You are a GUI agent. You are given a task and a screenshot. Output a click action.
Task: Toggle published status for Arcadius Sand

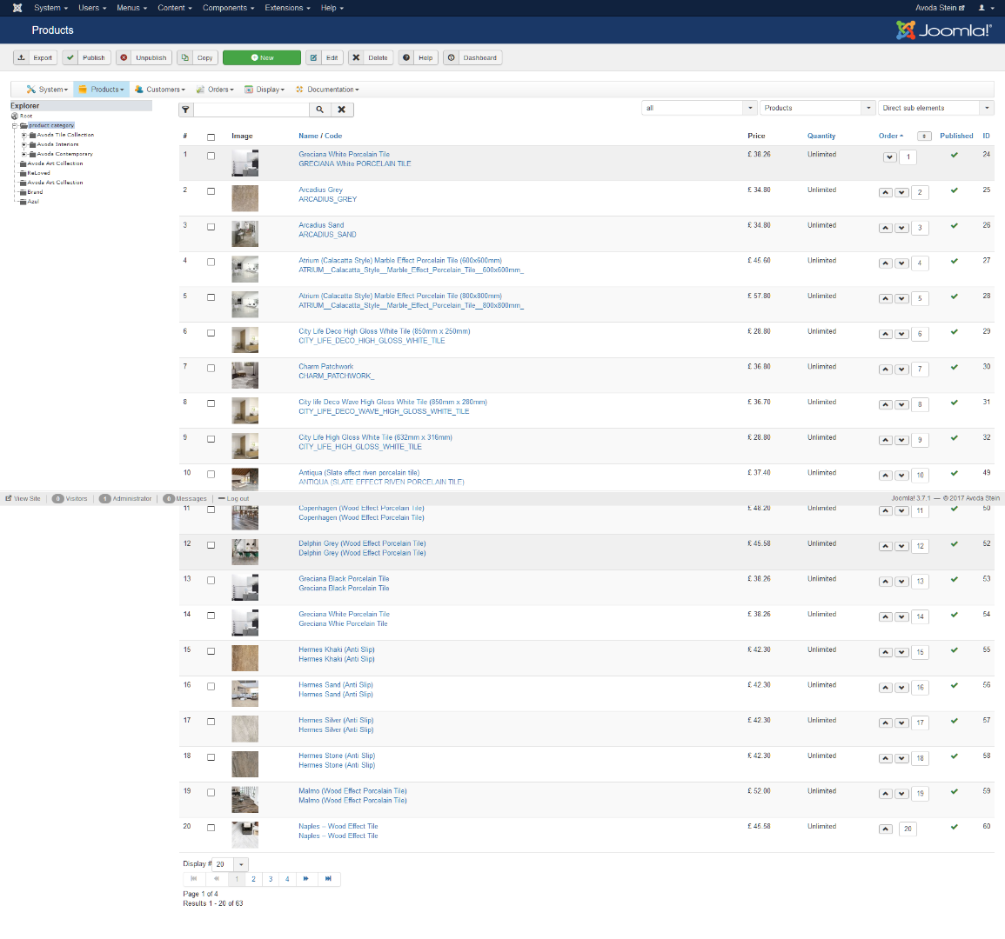(954, 225)
